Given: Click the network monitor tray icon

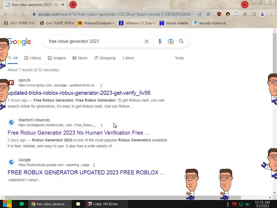Looking at the screenshot, I should coord(241,204).
